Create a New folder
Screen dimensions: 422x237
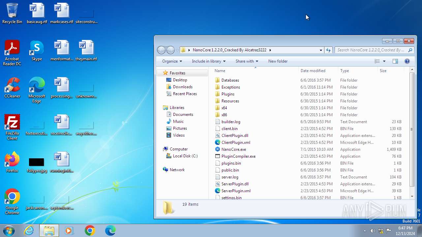point(278,61)
